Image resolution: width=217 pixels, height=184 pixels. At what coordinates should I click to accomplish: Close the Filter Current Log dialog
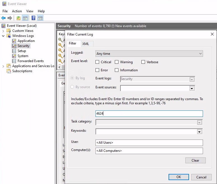[212, 34]
